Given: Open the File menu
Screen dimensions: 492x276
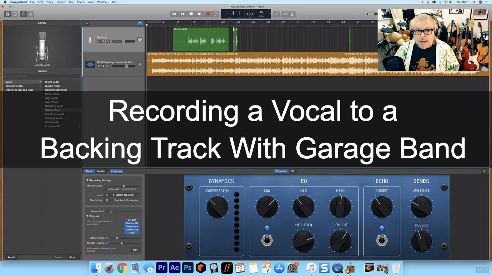Looking at the screenshot, I should coord(32,2).
